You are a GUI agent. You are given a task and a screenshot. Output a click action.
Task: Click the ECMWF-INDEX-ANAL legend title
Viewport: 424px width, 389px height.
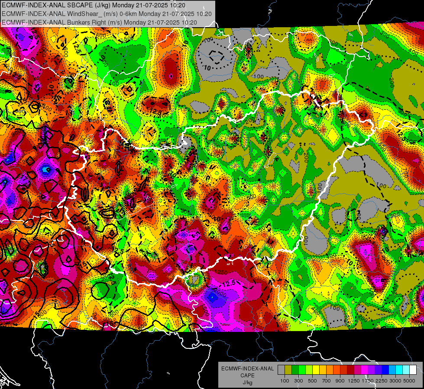248,369
